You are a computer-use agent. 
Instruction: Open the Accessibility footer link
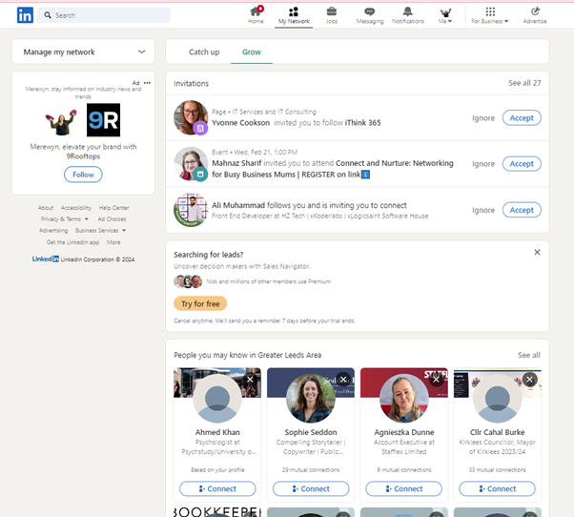click(x=76, y=208)
